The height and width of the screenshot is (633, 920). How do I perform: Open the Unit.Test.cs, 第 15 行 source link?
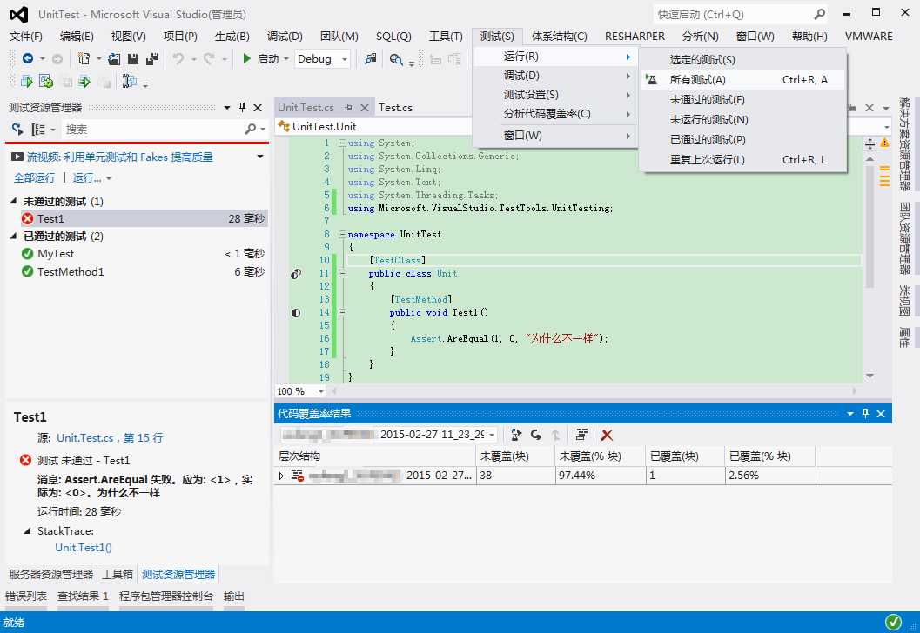pos(110,438)
